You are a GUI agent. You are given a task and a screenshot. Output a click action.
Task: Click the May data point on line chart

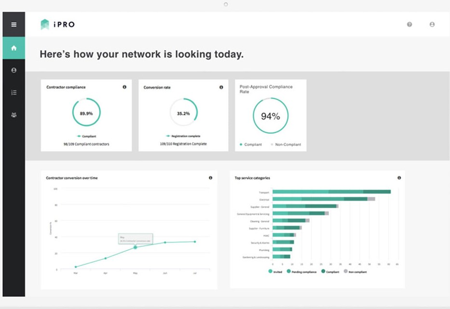pyautogui.click(x=135, y=247)
